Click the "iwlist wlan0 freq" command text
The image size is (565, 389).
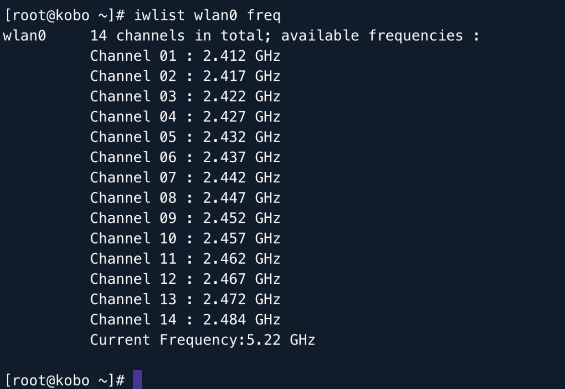click(207, 15)
